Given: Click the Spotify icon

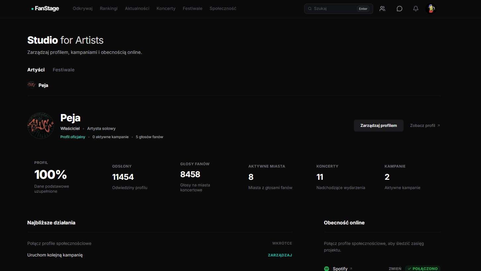Looking at the screenshot, I should coord(326,269).
